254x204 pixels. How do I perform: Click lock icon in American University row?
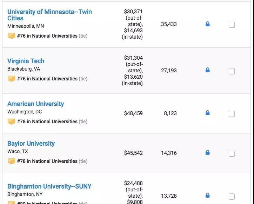(x=207, y=113)
